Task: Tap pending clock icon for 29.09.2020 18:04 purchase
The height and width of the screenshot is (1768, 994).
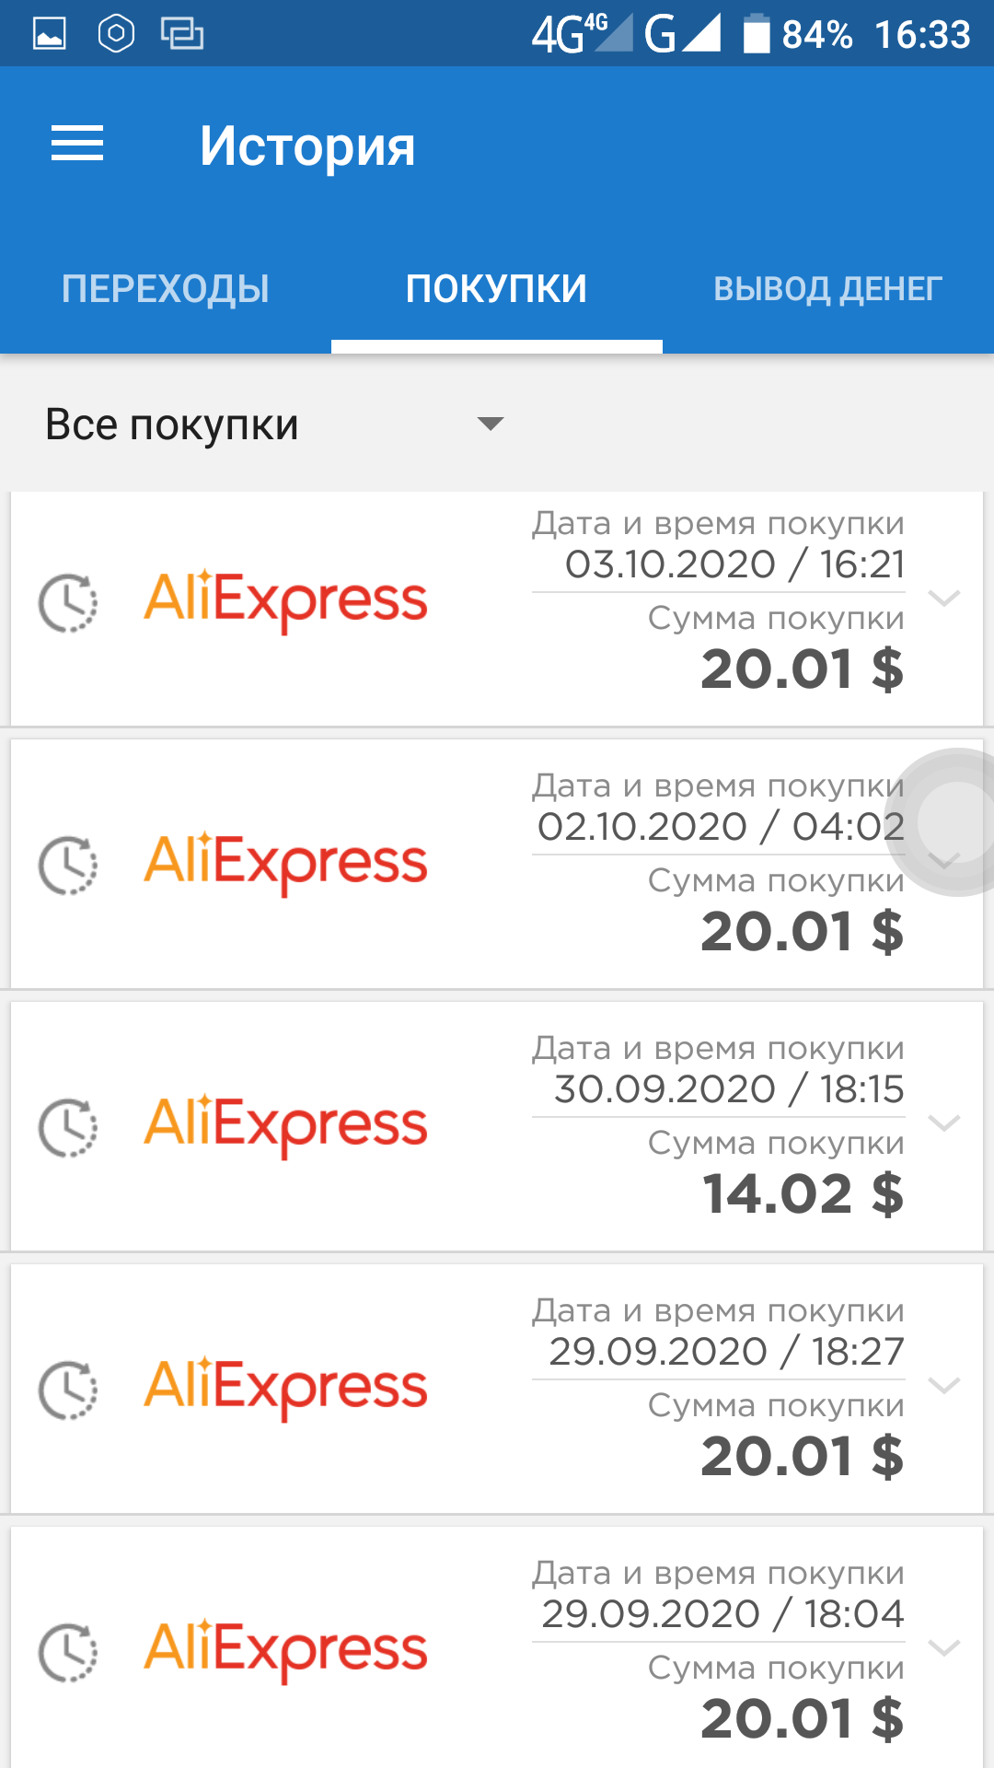Action: click(x=68, y=1653)
